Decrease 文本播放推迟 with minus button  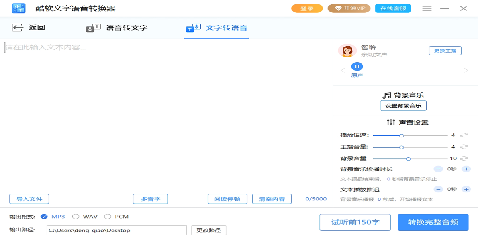[x=438, y=189]
